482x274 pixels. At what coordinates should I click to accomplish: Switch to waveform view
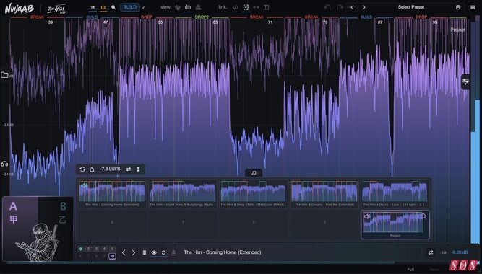click(178, 7)
